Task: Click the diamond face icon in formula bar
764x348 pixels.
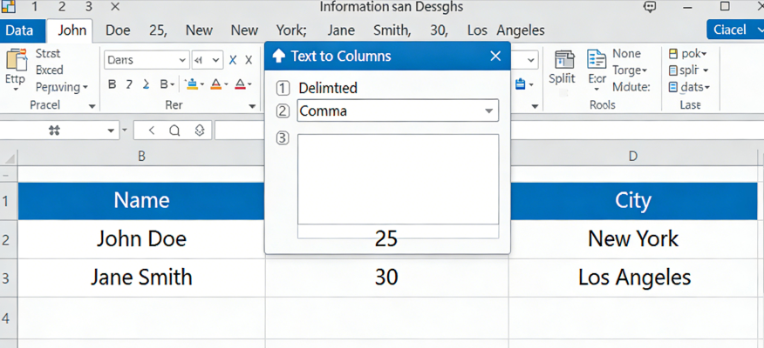Action: (198, 130)
